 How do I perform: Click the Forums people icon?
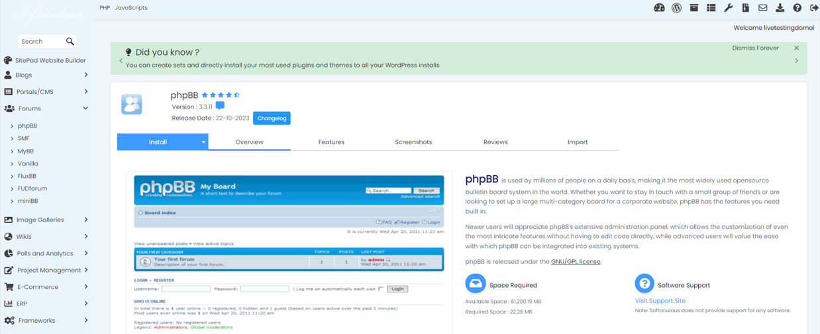[9, 108]
